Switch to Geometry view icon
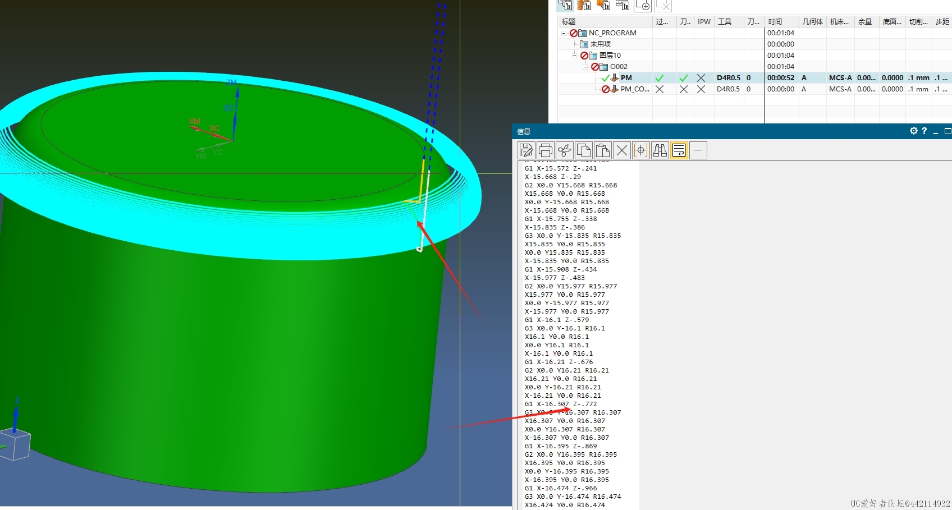This screenshot has height=510, width=952. pos(603,6)
